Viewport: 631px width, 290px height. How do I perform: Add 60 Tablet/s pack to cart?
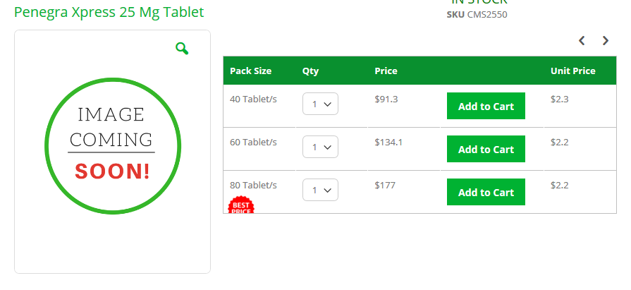pos(486,149)
